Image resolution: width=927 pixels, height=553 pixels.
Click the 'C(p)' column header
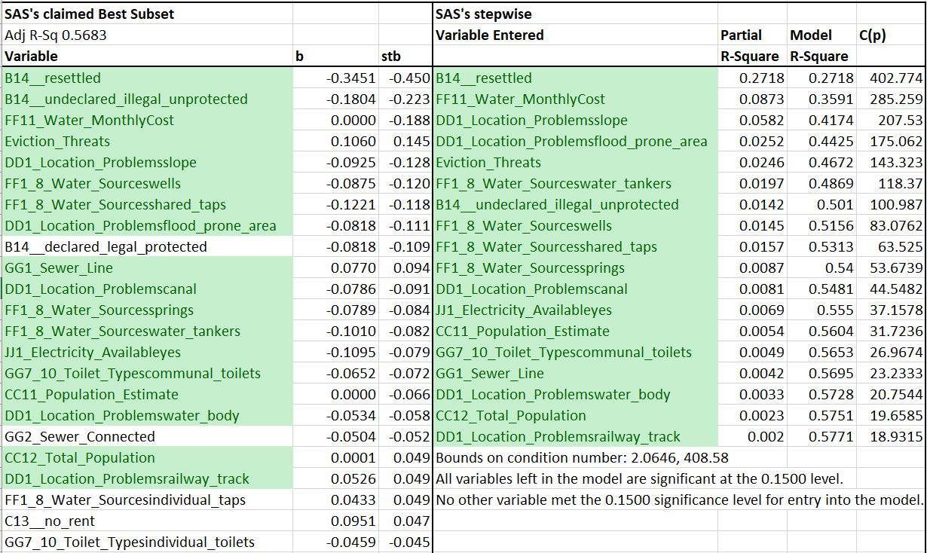click(873, 35)
